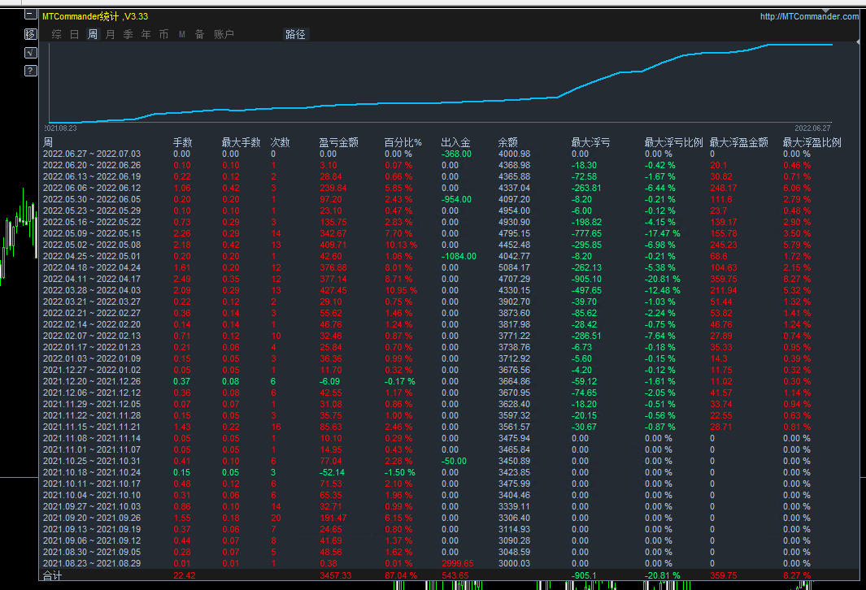Viewport: 866px width, 590px height.
Task: Click the 6.06 % floating profit ratio
Action: tap(797, 189)
